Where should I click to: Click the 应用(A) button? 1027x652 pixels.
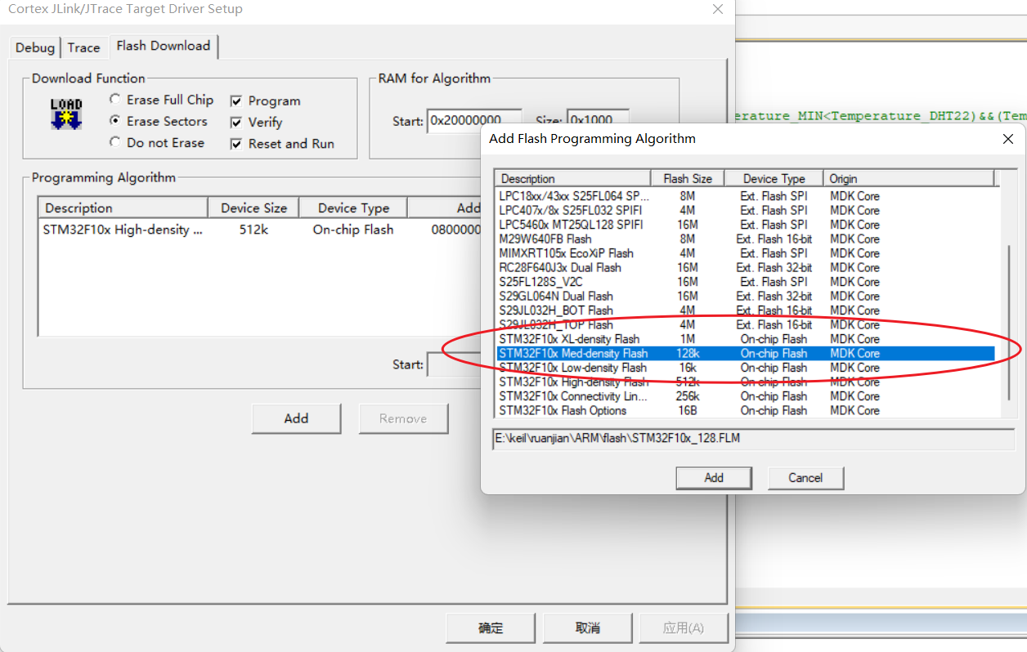[684, 627]
